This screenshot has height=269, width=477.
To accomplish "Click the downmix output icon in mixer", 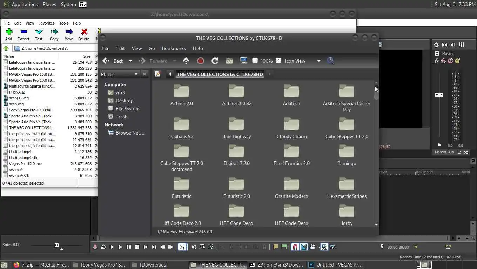I will 445,45.
